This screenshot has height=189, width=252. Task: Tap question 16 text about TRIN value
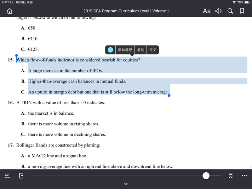pos(60,103)
